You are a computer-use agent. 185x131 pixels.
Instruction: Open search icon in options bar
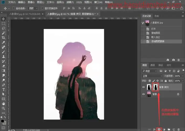[168, 8]
